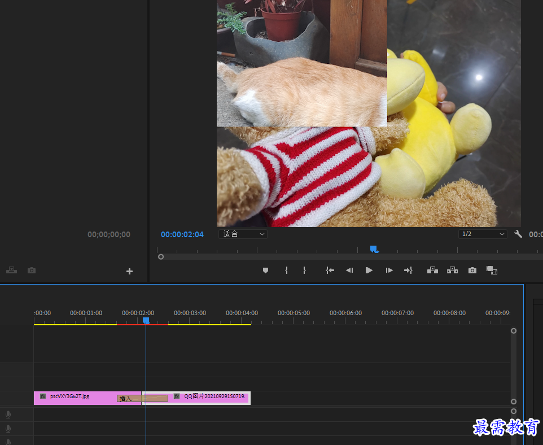Click Source monitor 00;00;00;00 timecode
Image resolution: width=543 pixels, height=445 pixels.
(x=109, y=234)
